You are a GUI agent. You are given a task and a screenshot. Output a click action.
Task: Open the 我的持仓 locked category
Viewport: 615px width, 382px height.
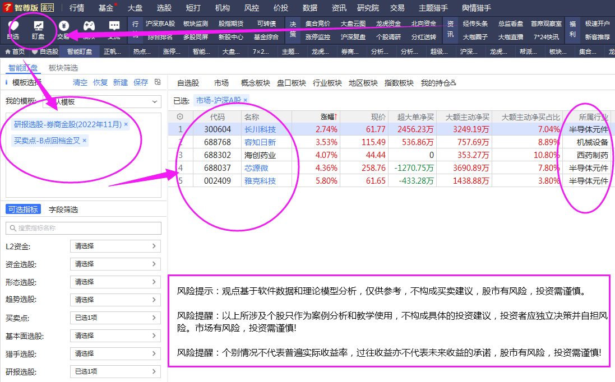click(x=438, y=83)
